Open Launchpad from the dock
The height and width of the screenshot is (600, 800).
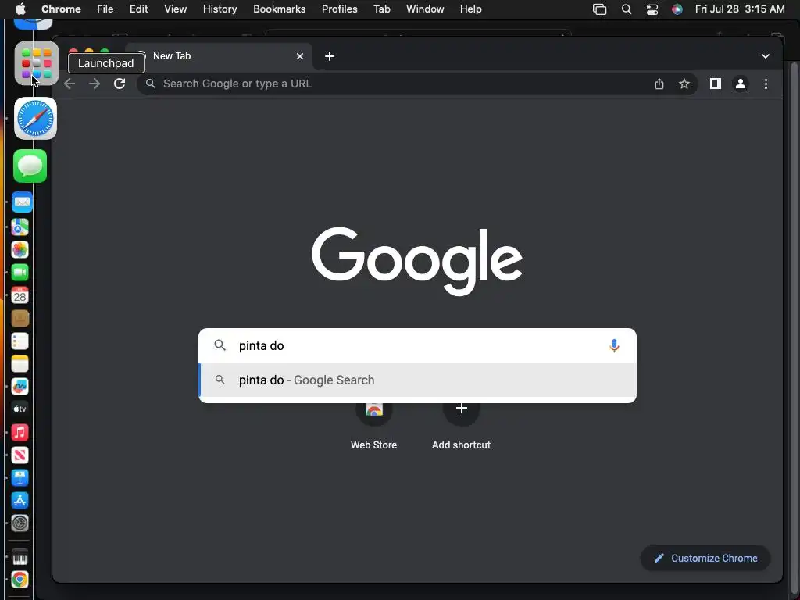tap(36, 63)
